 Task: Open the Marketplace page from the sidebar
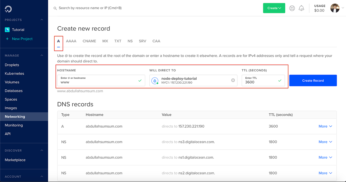(x=15, y=160)
